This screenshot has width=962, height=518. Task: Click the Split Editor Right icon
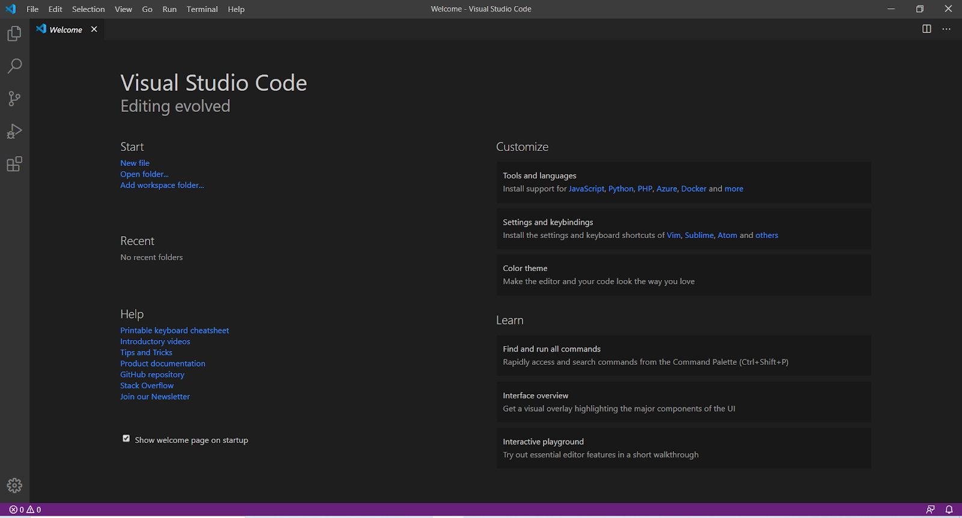[x=927, y=29]
